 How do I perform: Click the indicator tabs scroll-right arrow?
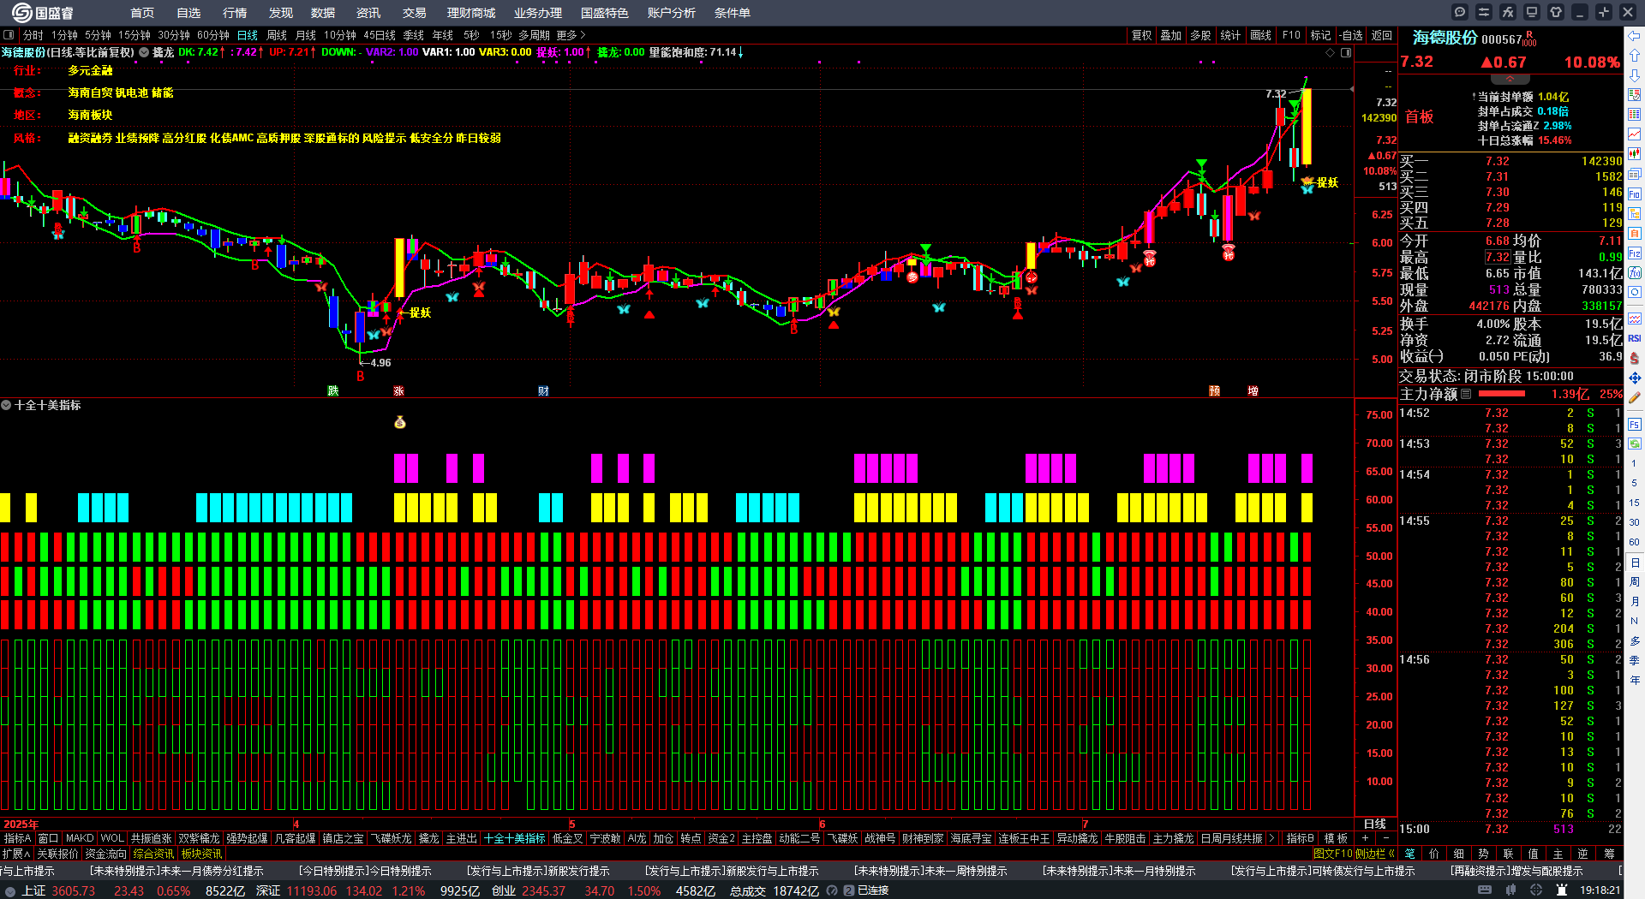[x=1271, y=839]
